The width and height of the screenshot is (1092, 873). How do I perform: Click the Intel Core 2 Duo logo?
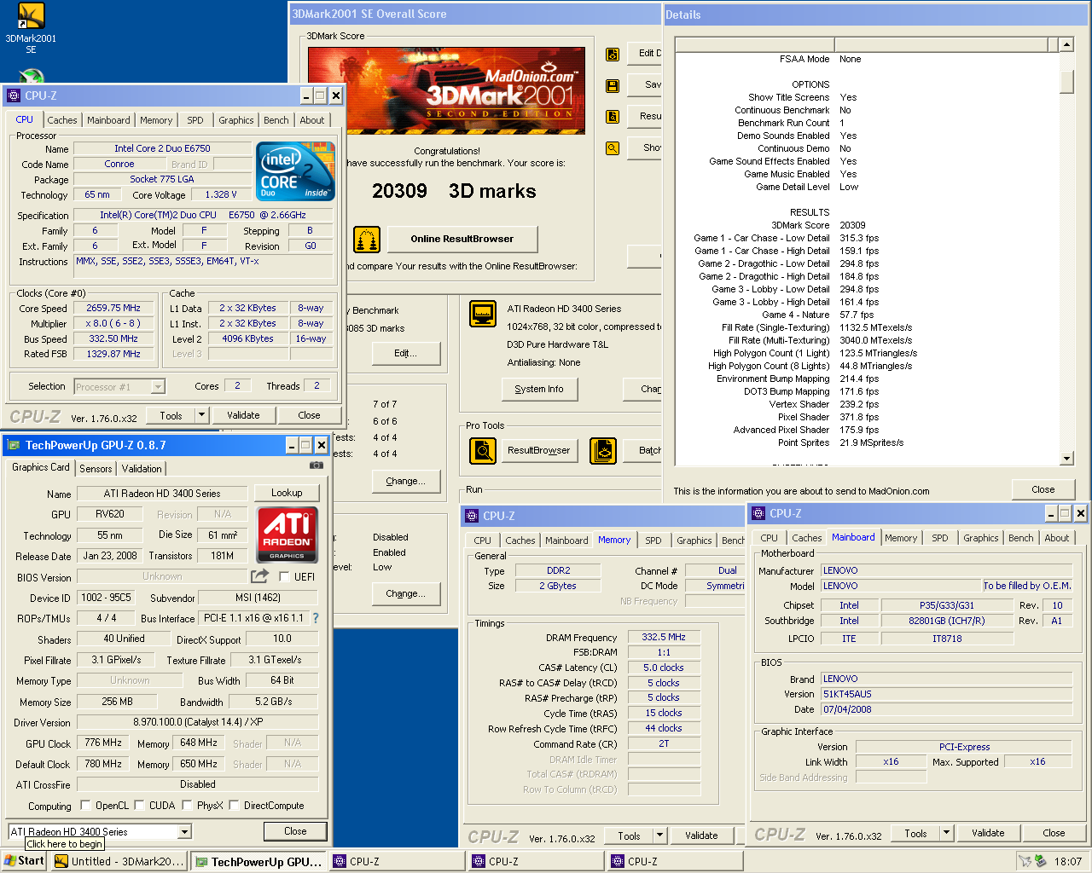[x=295, y=171]
